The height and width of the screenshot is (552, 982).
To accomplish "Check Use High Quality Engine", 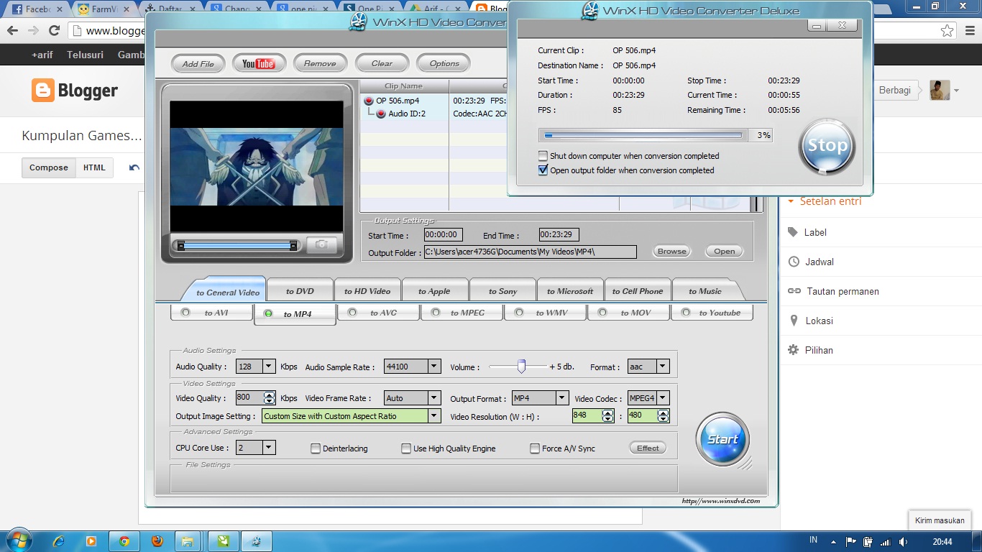I will pos(406,448).
